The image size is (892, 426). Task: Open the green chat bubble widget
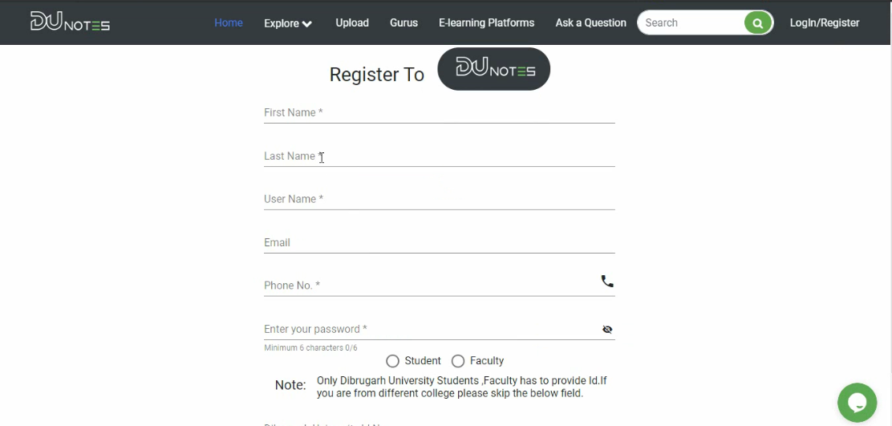click(x=858, y=402)
